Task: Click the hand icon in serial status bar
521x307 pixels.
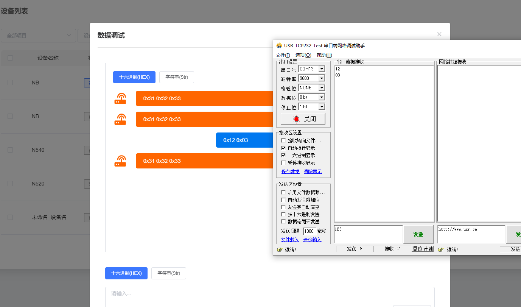Action: 280,249
